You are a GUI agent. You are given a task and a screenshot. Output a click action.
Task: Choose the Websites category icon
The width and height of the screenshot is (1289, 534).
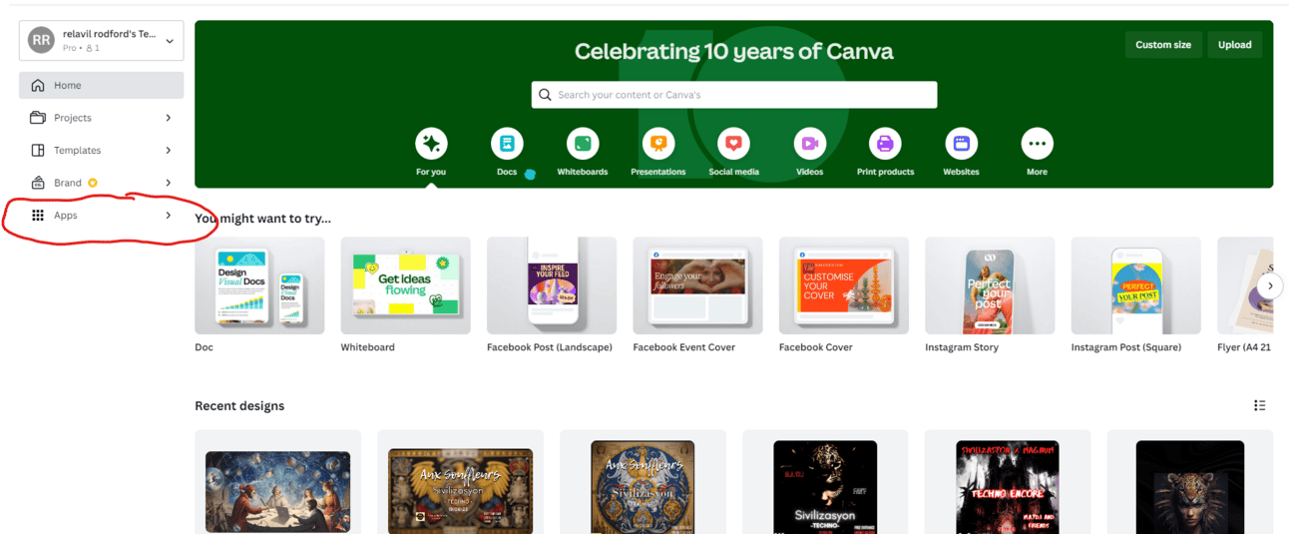pyautogui.click(x=961, y=144)
